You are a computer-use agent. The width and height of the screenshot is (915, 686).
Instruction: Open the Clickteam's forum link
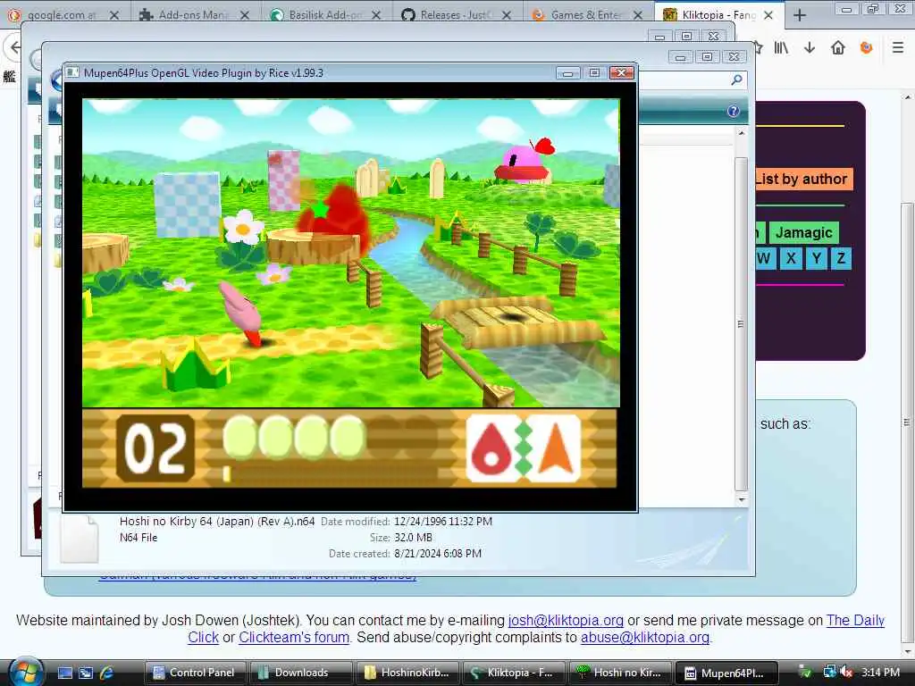click(294, 638)
